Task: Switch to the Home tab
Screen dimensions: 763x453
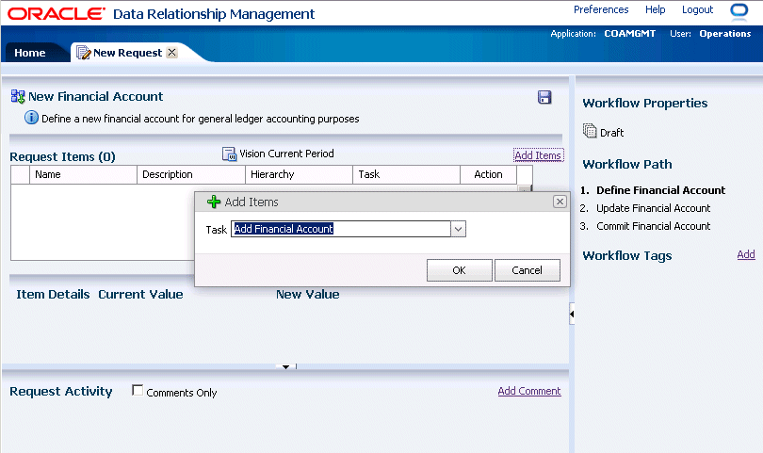Action: pyautogui.click(x=30, y=53)
